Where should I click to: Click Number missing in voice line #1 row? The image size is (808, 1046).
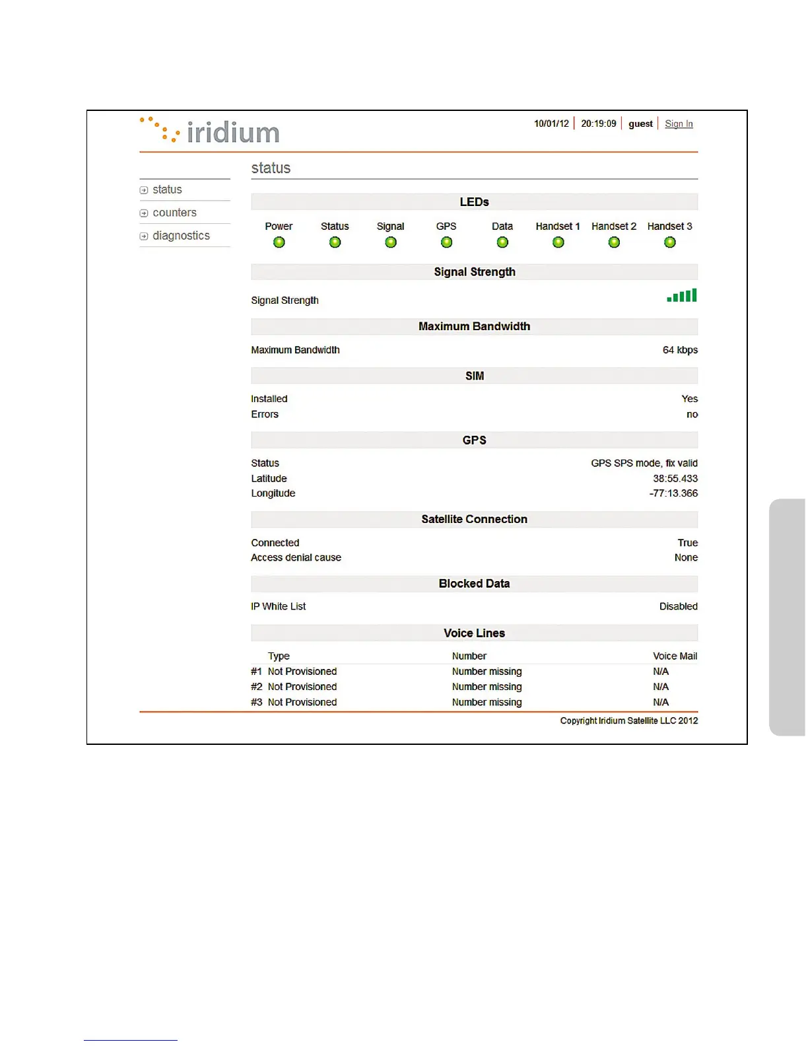[x=487, y=672]
